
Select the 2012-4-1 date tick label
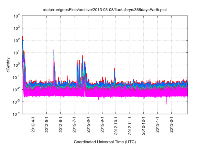tap(33, 125)
